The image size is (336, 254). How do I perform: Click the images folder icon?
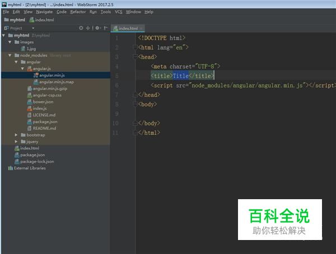[17, 42]
